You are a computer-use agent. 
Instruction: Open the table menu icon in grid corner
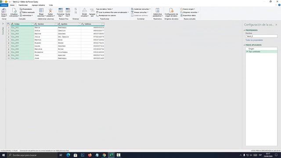8,24
